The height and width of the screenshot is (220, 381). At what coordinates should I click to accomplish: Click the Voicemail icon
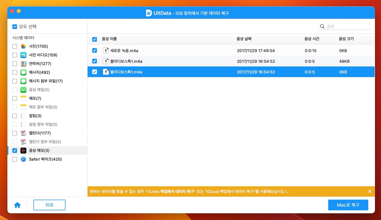click(x=23, y=90)
